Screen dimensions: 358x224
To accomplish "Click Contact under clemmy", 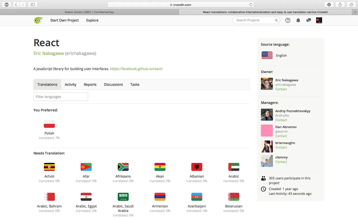I will click(x=281, y=162).
